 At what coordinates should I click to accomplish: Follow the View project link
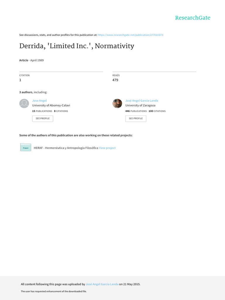click(107, 148)
